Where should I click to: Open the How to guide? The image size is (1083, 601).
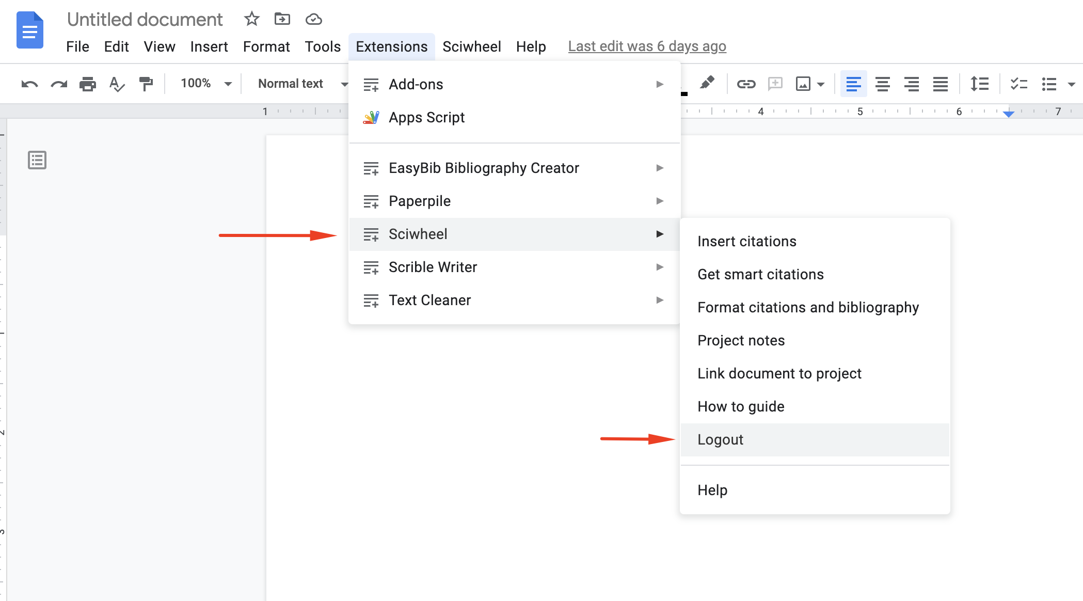point(815,406)
